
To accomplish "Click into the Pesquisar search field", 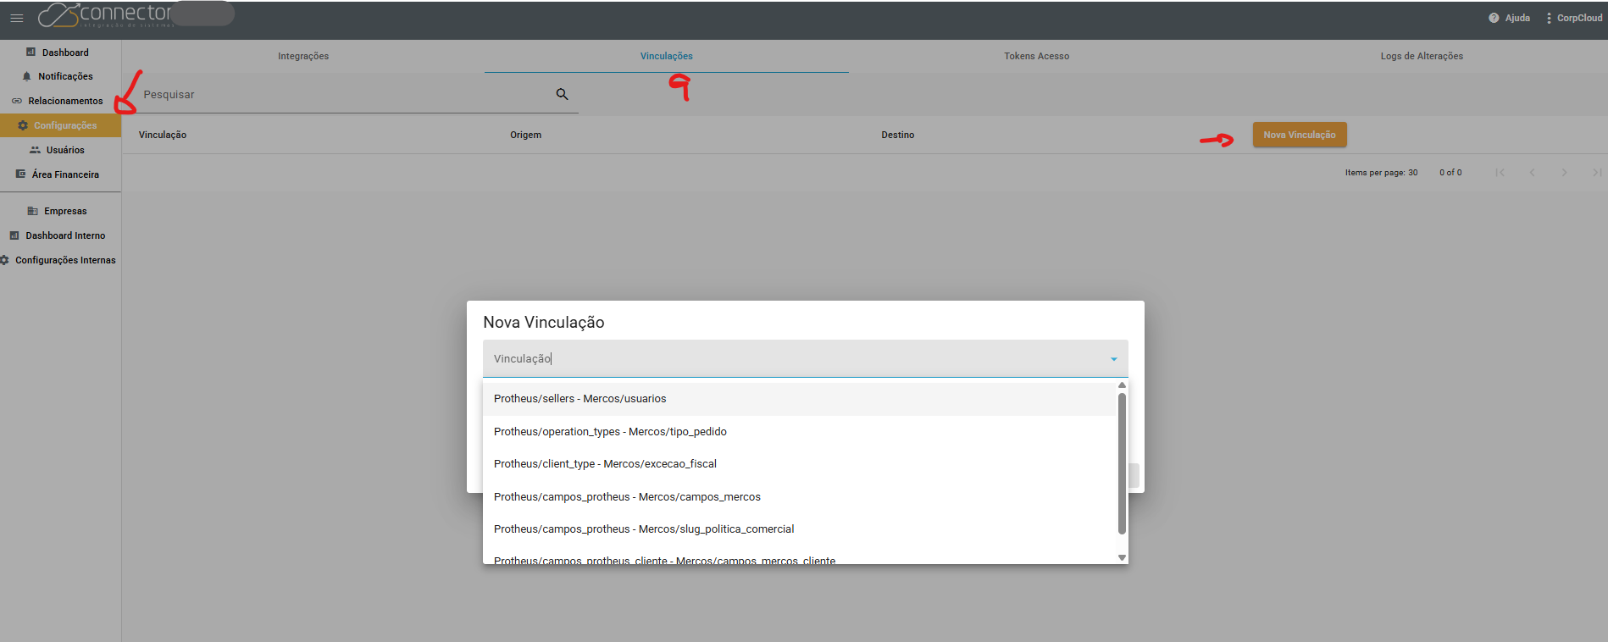I will point(339,95).
